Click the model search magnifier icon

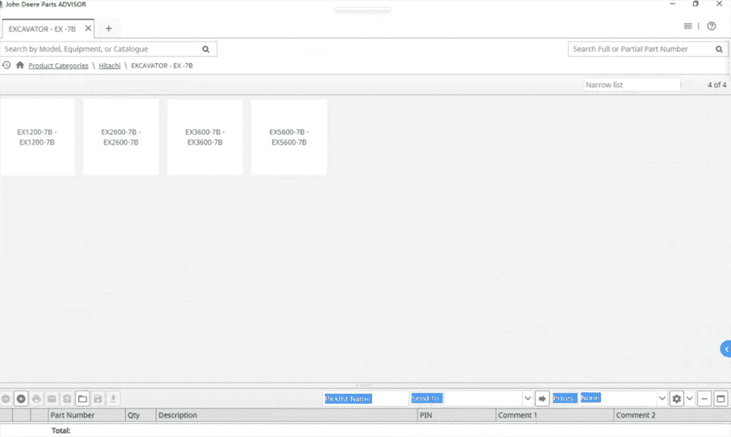point(205,49)
